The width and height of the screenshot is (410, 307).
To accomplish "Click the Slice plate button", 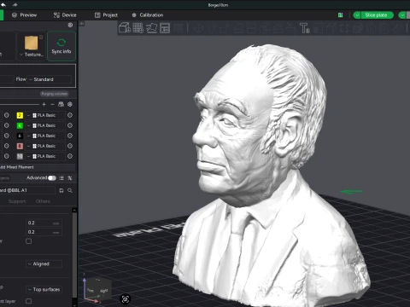I will [x=376, y=15].
